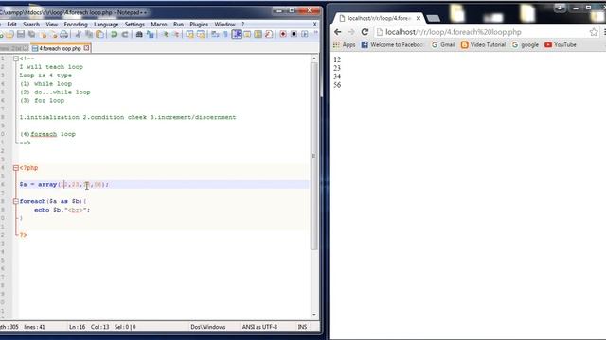
Task: Open the Welcome to Facebook bookmark
Action: (x=392, y=44)
